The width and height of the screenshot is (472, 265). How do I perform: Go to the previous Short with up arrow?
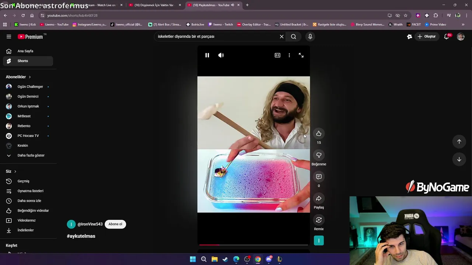tap(459, 142)
